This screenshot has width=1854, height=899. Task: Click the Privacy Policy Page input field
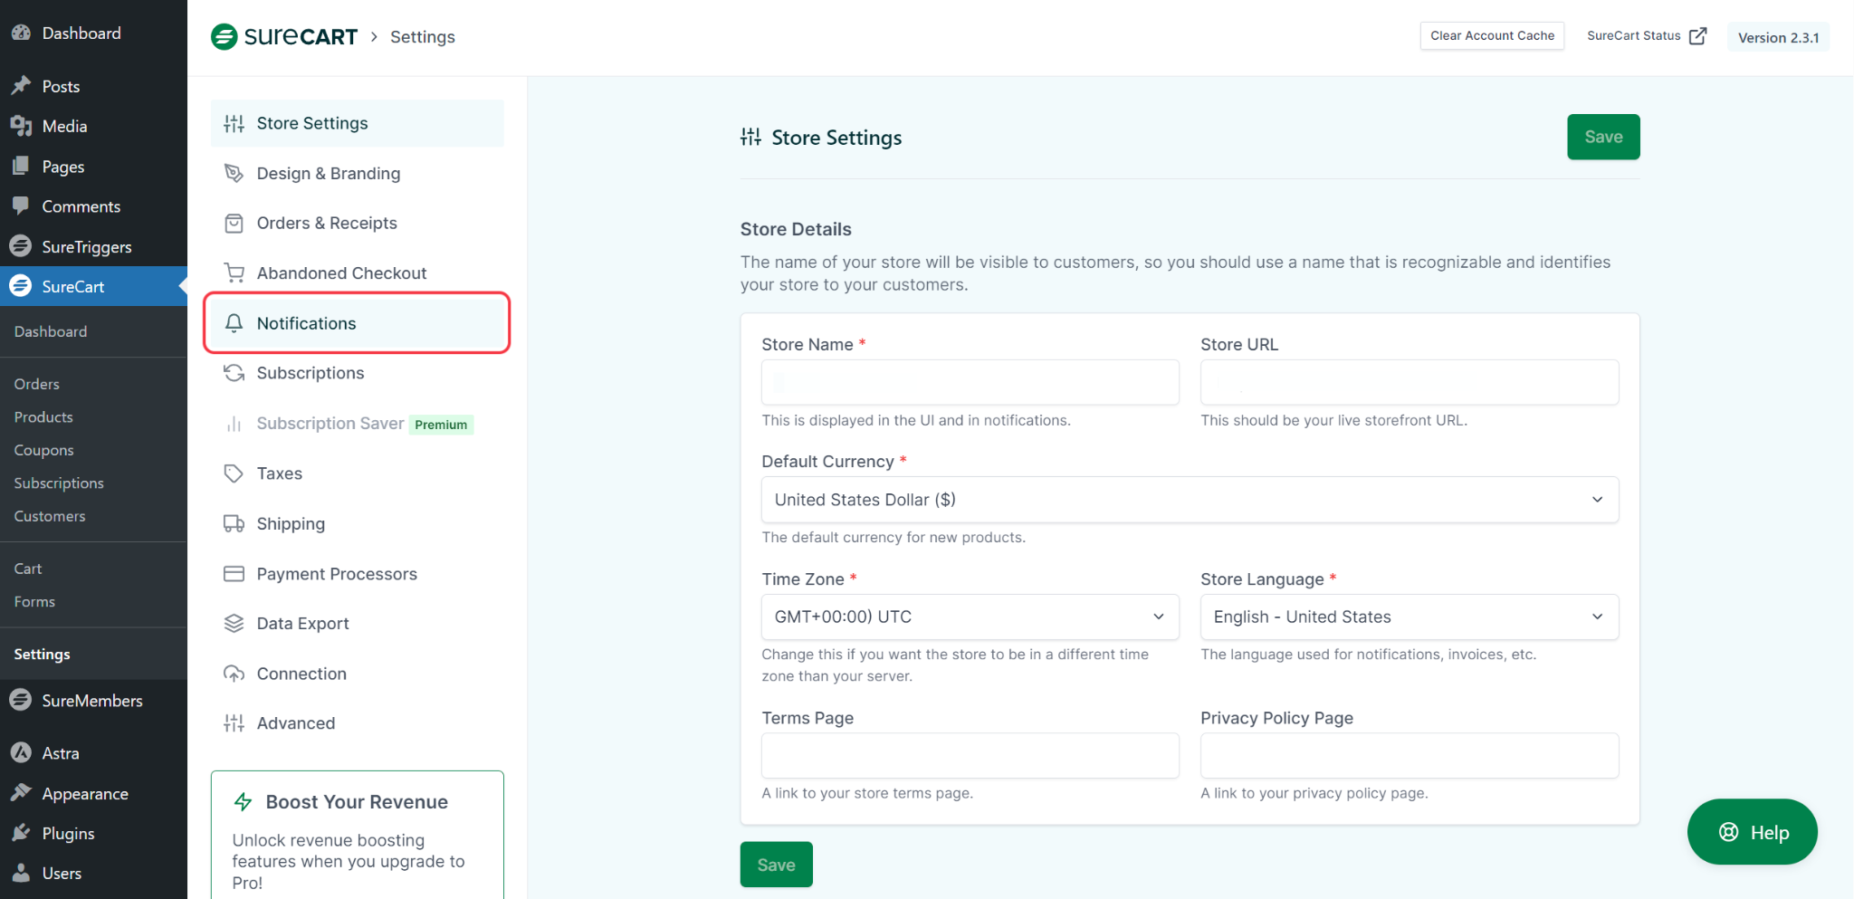[1409, 755]
